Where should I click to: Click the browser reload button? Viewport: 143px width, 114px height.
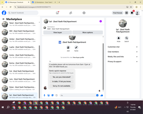point(11,7)
